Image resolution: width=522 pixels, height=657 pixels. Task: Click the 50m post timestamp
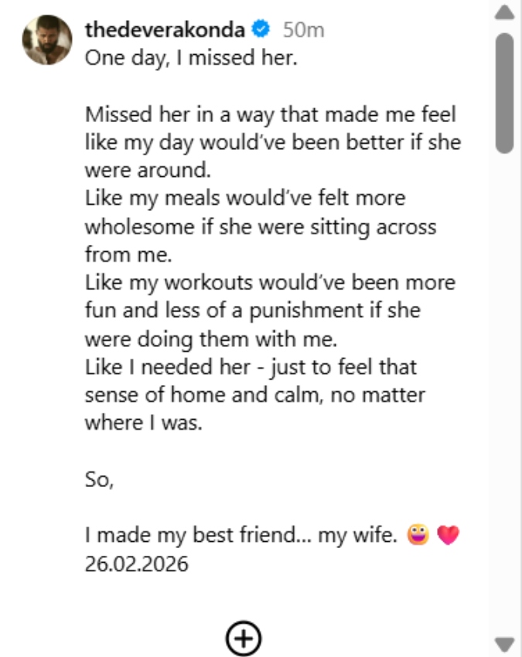tap(303, 30)
